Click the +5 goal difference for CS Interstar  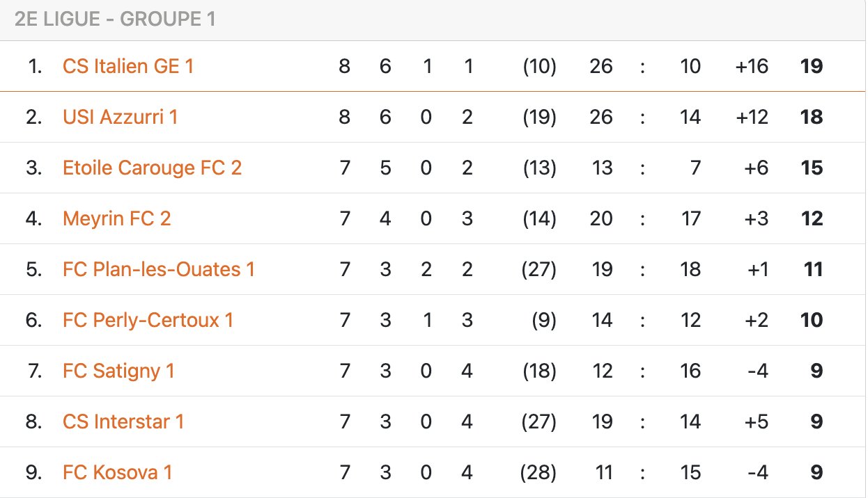click(x=755, y=421)
